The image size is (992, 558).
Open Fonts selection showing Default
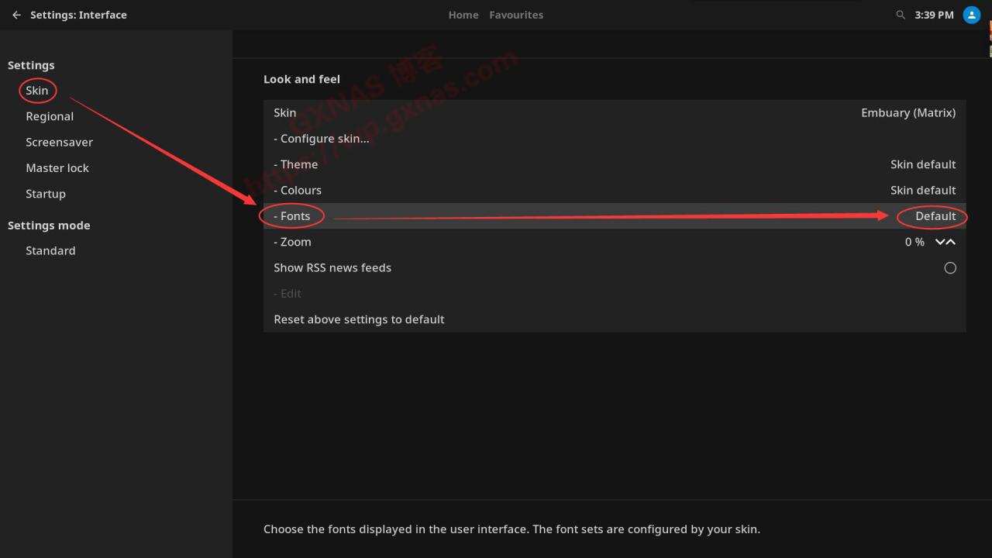pyautogui.click(x=614, y=216)
